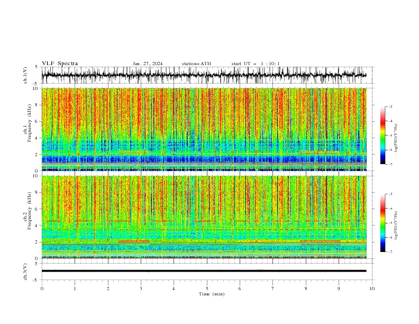Click the "-3" value atop the ch.1 color bar
419x324 pixels.
pos(390,106)
